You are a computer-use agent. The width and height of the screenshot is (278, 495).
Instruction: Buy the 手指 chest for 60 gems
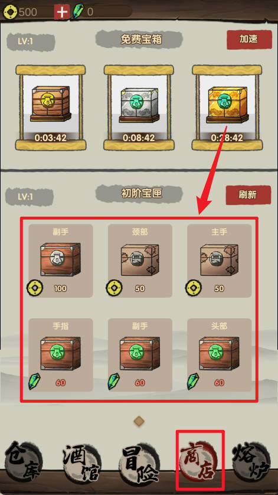(61, 355)
